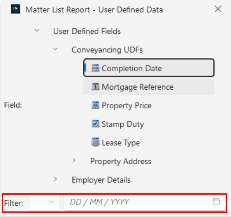Image resolution: width=231 pixels, height=217 pixels.
Task: Expand the Property Address node
Action: click(x=74, y=161)
